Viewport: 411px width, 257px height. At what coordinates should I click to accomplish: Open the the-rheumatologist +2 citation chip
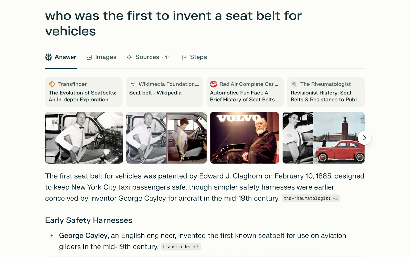click(311, 198)
